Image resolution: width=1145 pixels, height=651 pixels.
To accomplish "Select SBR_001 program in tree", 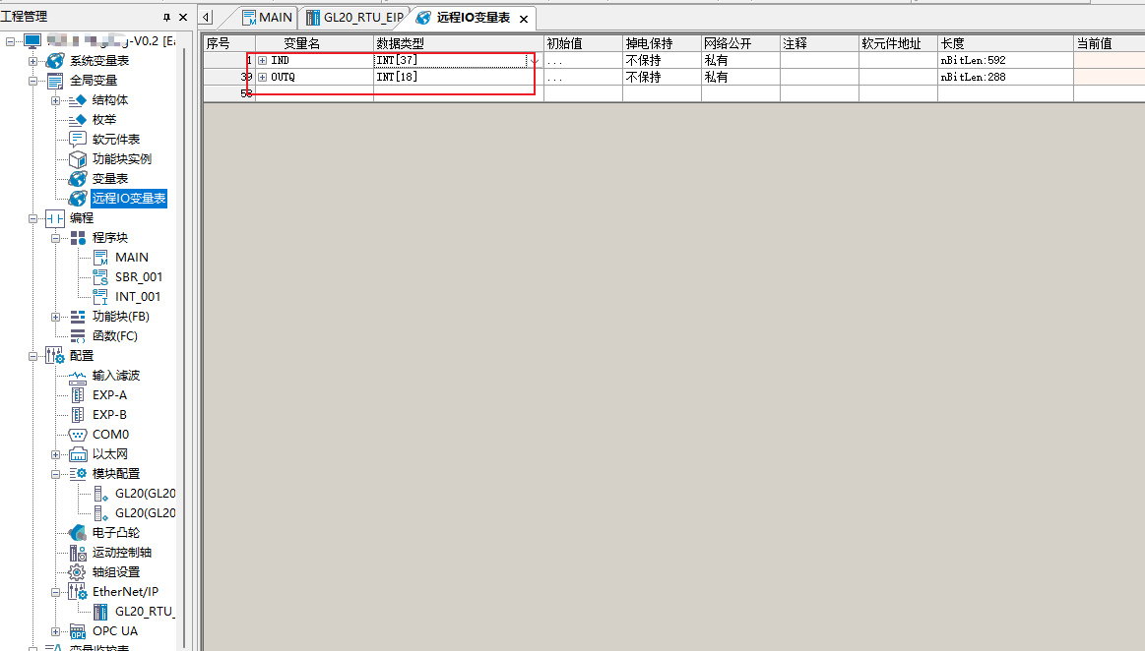I will pos(138,277).
